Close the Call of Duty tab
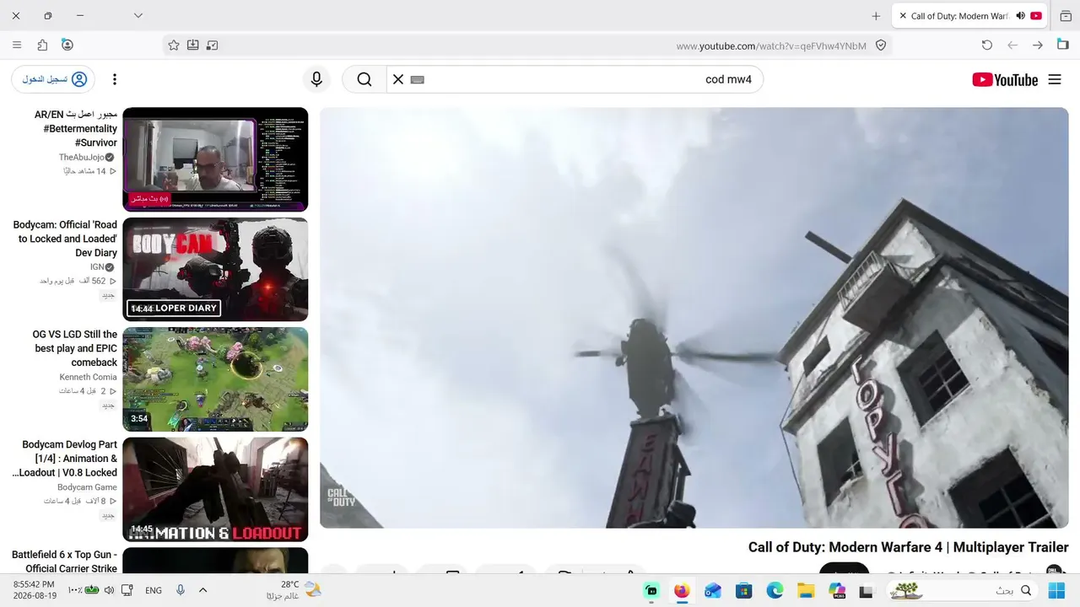The width and height of the screenshot is (1080, 607). 904,16
